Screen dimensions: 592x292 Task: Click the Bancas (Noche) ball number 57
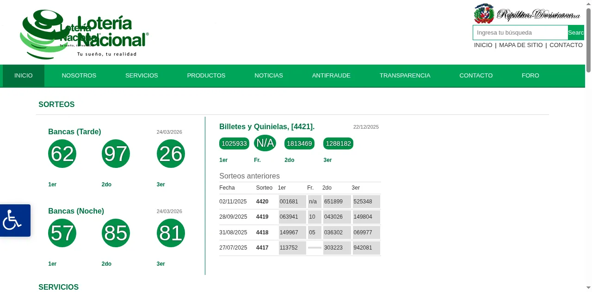[62, 233]
